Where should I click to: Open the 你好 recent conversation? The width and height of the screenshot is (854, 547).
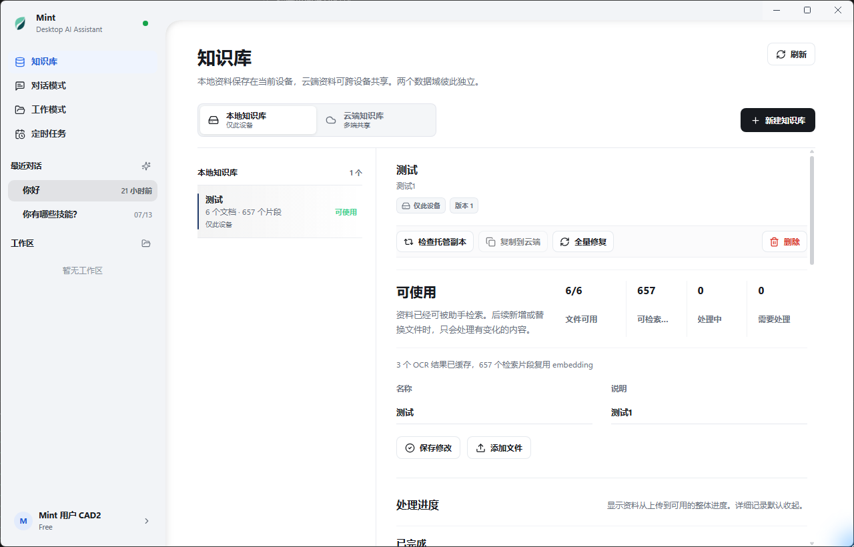[83, 190]
